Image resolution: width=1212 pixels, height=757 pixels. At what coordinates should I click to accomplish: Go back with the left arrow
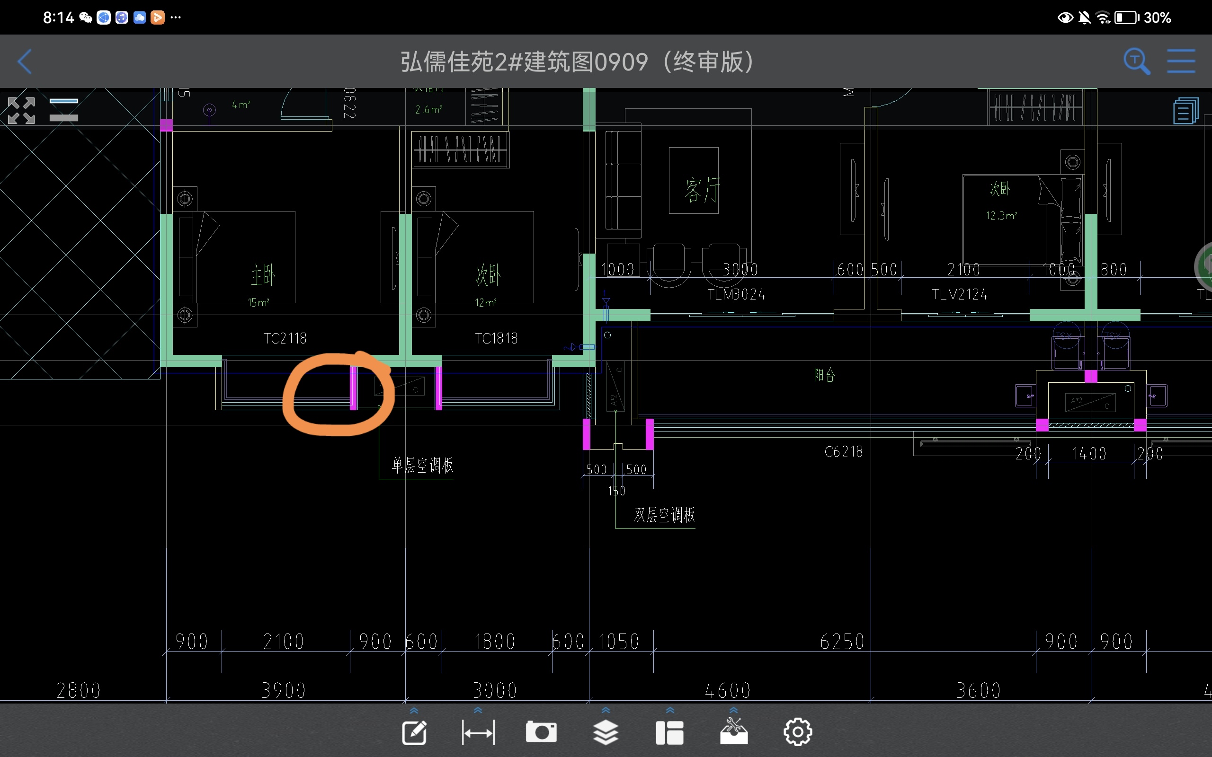(x=25, y=62)
